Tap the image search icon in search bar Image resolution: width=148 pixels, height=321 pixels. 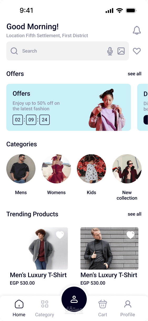pos(121,51)
